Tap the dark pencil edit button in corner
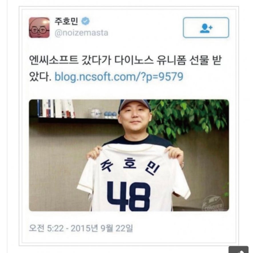257x253 pixels. click(x=238, y=249)
